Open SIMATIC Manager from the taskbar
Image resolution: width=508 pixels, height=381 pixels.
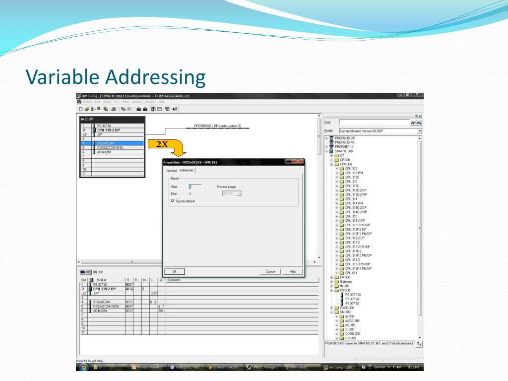click(x=262, y=368)
